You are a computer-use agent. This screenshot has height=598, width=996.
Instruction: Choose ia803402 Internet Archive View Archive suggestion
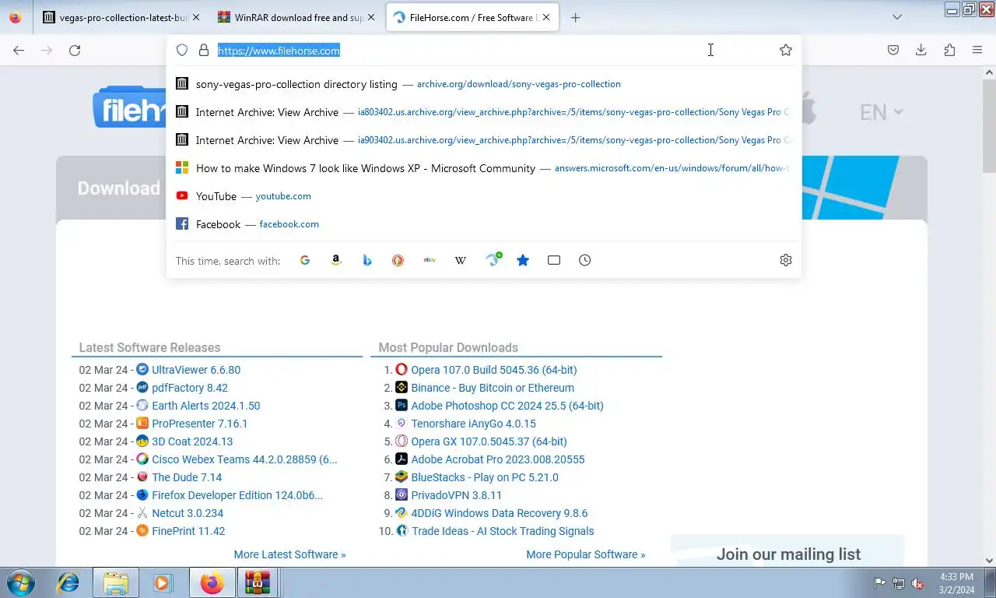tap(483, 112)
